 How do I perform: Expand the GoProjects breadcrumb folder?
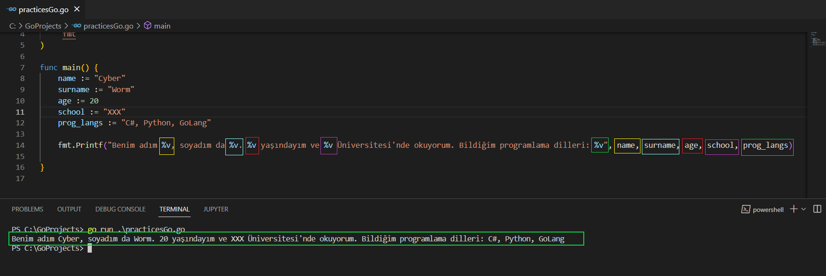point(43,26)
